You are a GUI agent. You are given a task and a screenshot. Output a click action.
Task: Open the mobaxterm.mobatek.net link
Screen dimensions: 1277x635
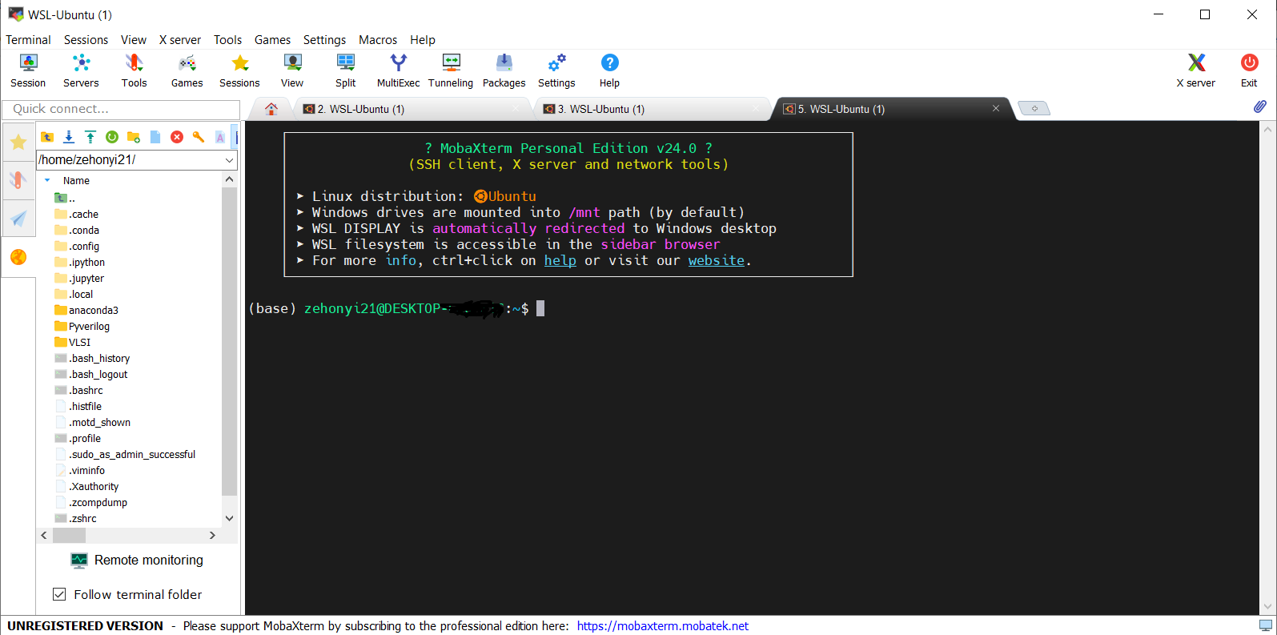coord(663,626)
